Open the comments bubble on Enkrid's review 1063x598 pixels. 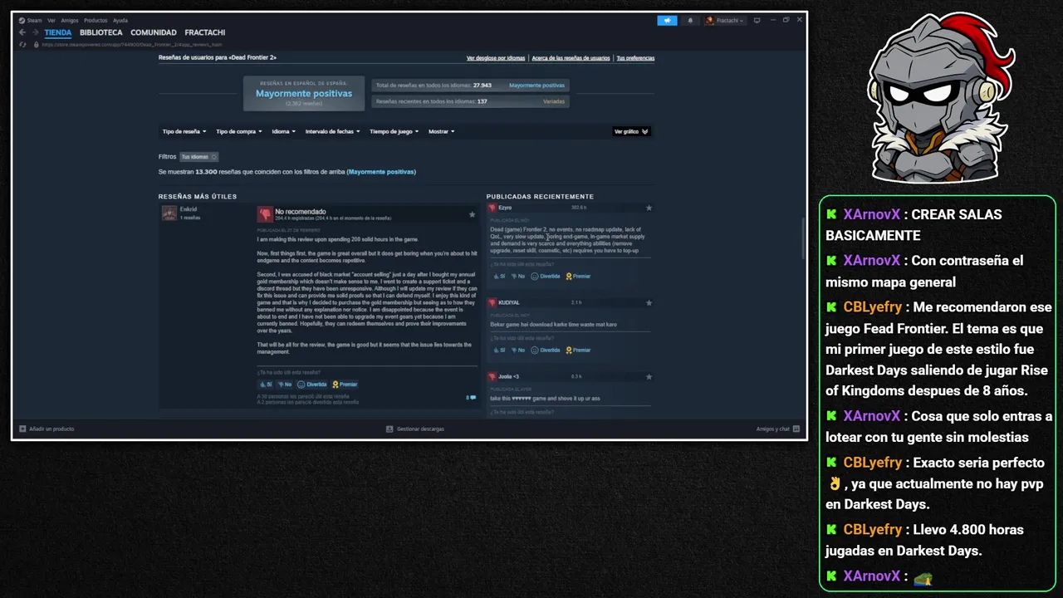tap(472, 398)
